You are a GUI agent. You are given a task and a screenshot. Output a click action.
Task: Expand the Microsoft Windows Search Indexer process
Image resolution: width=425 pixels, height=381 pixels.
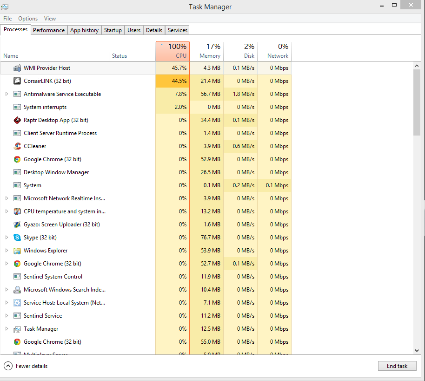point(7,290)
